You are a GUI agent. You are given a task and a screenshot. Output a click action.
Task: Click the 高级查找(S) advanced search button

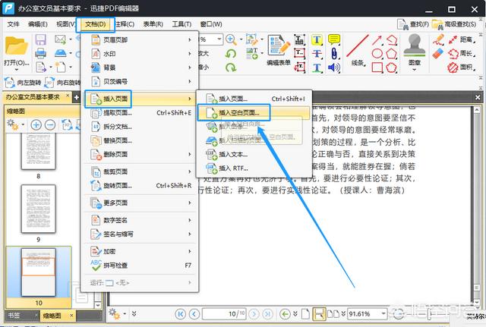pyautogui.click(x=454, y=24)
